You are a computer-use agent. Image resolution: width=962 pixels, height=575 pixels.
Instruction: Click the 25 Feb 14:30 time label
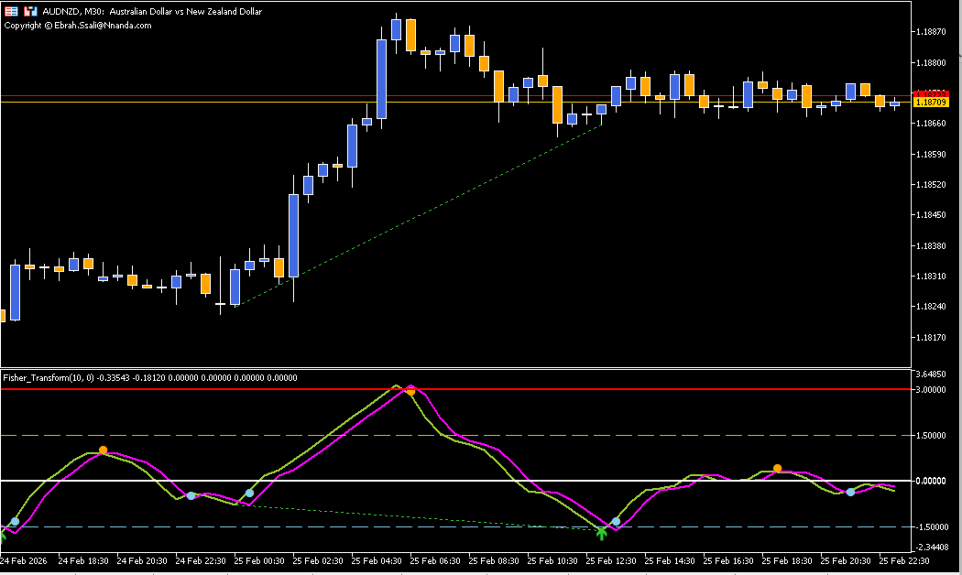pos(670,561)
